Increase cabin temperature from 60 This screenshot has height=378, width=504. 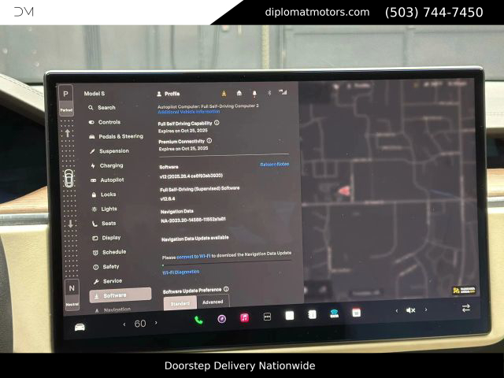(x=156, y=323)
